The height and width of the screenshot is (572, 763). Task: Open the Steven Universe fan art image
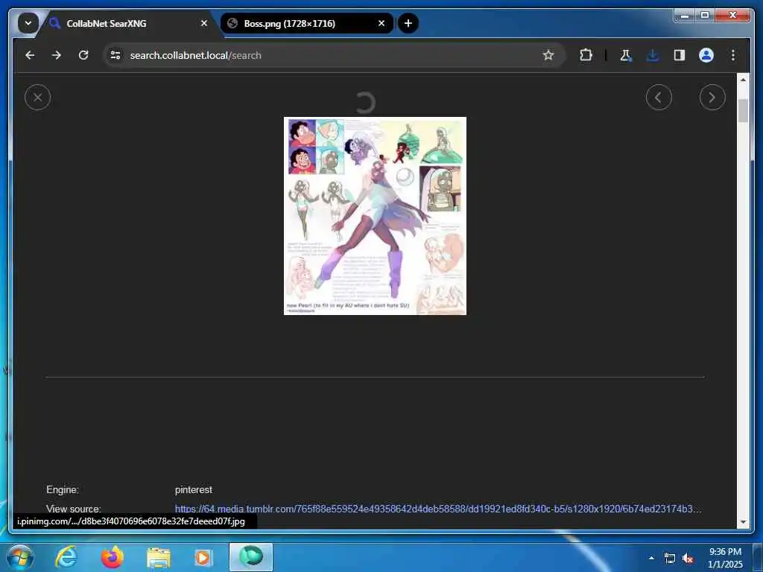(375, 216)
